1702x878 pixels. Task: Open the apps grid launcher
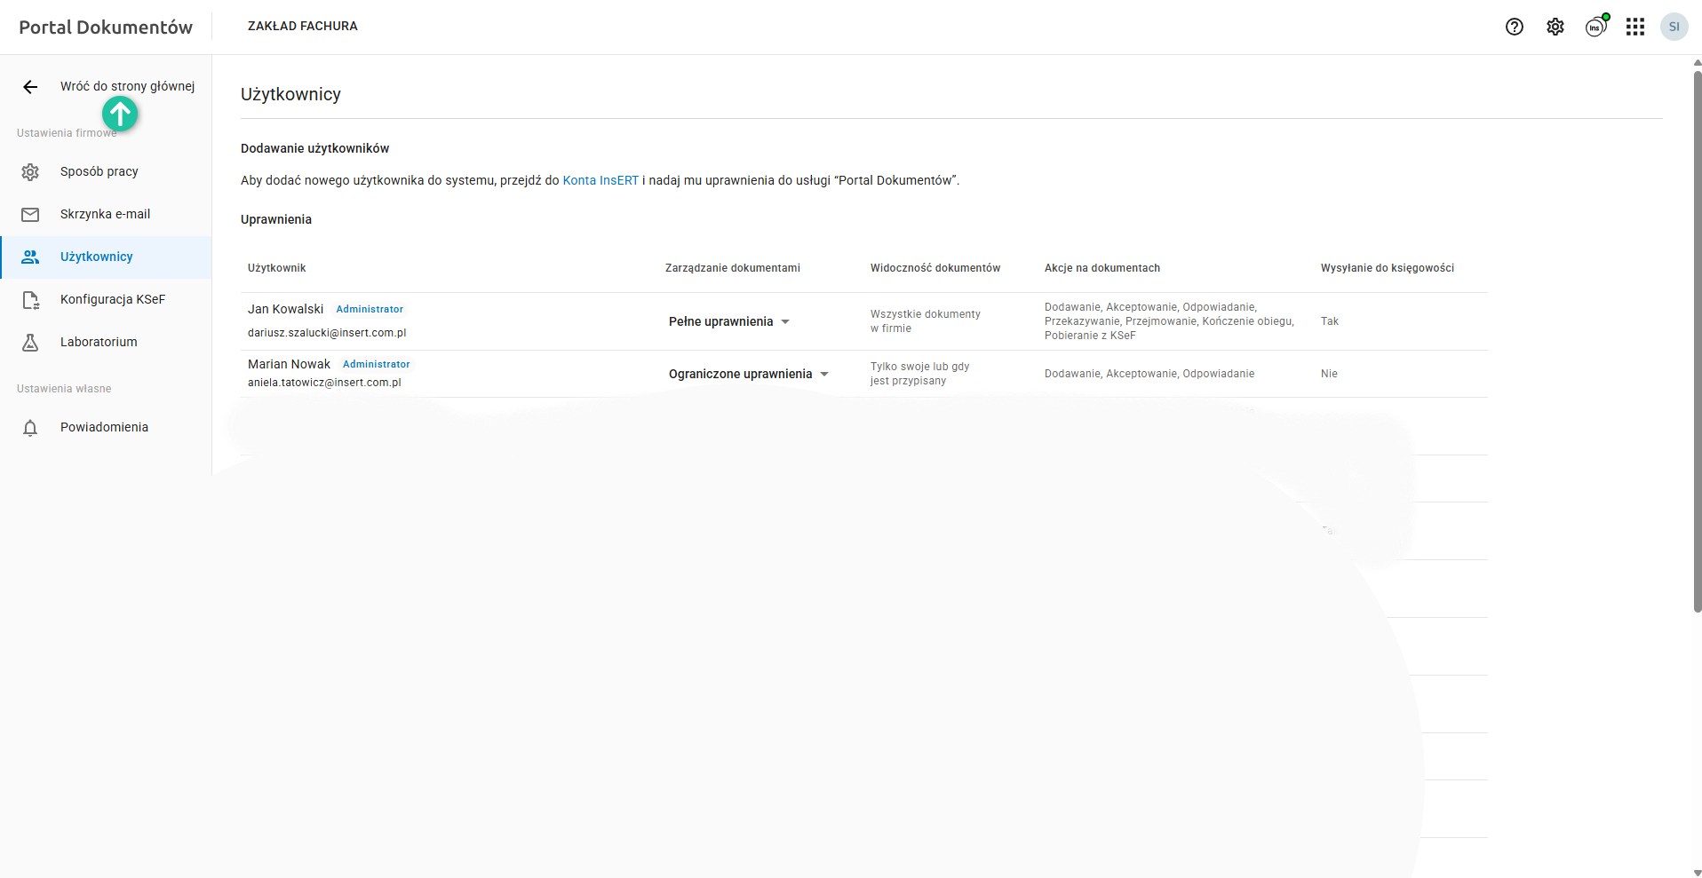tap(1634, 27)
